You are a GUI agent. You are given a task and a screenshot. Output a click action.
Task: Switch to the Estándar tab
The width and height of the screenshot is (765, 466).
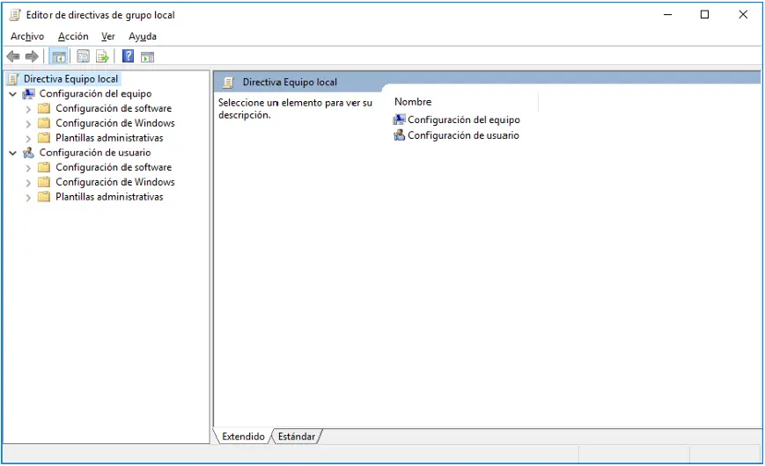[297, 436]
